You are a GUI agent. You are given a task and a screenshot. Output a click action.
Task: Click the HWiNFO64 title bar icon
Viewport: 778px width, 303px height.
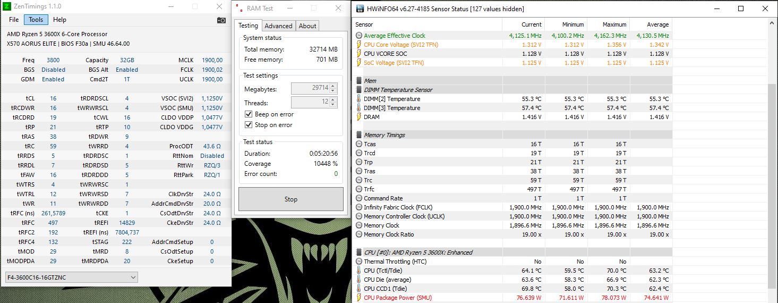click(360, 9)
